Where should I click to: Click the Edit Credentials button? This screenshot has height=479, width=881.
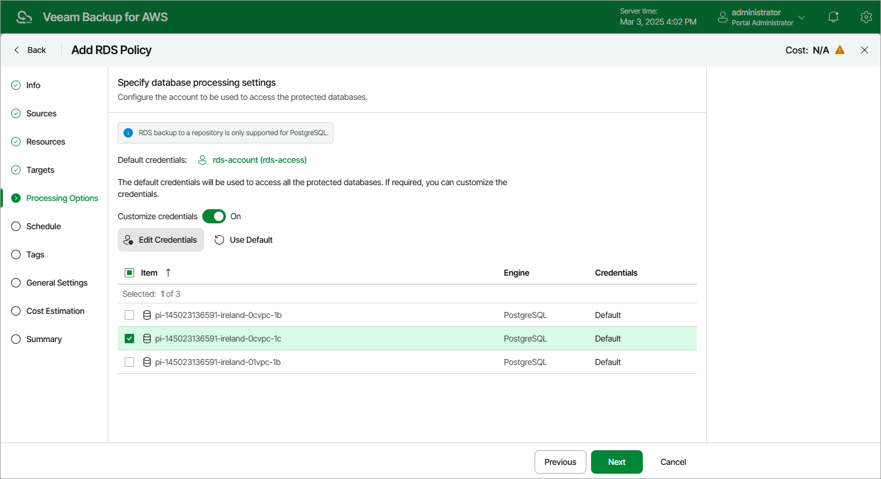161,240
